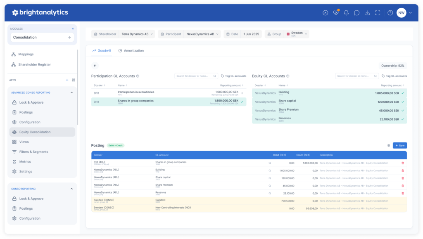Toggle check on the Share capital equity row
This screenshot has height=239, width=423.
(x=403, y=102)
